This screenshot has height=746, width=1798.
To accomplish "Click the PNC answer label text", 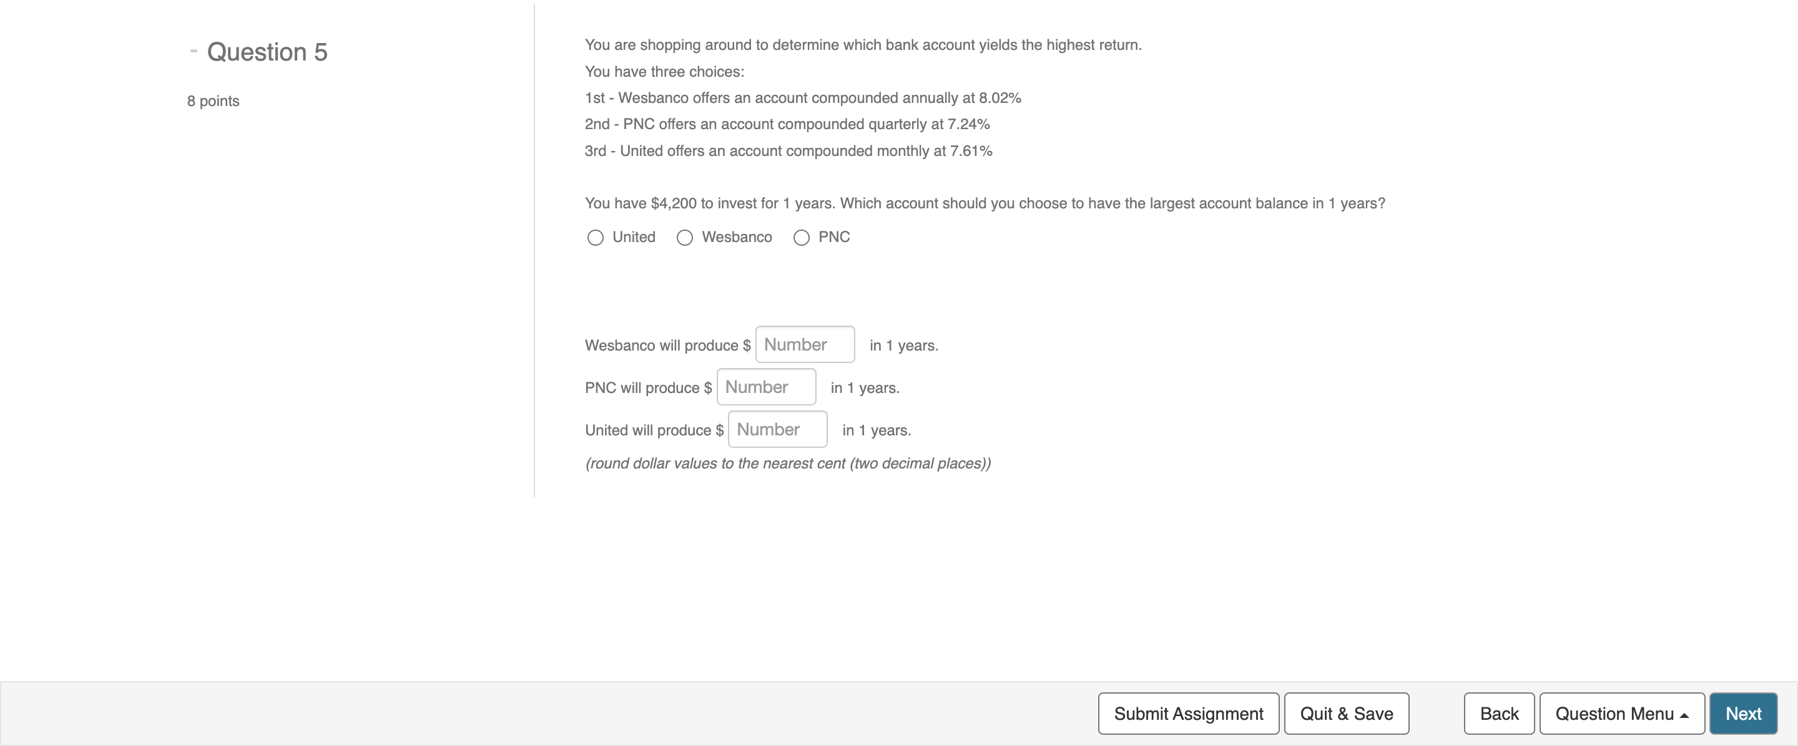I will click(834, 237).
